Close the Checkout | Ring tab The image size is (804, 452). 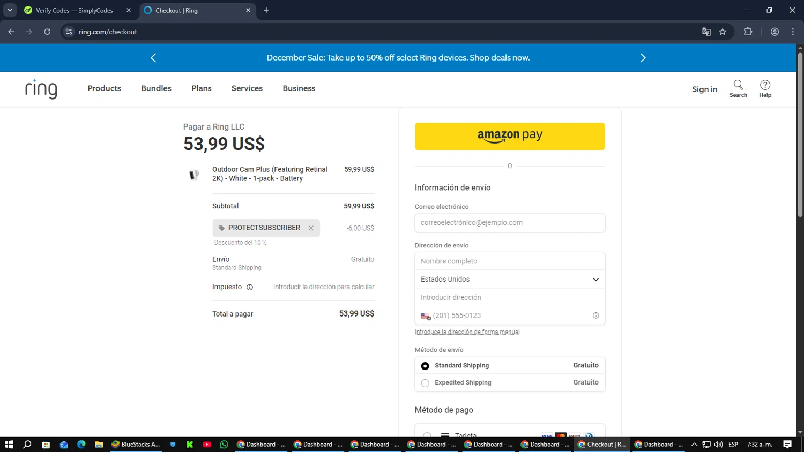coord(248,10)
